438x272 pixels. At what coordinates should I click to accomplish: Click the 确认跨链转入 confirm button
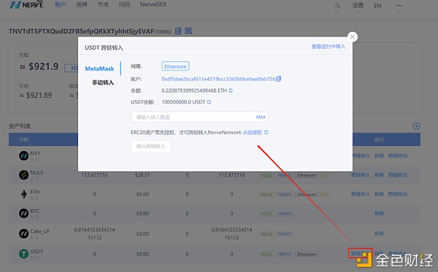[150, 146]
